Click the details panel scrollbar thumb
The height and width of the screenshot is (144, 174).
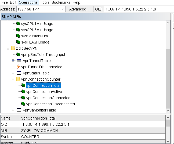(x=168, y=123)
